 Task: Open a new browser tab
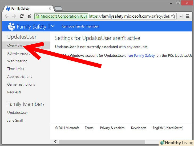pyautogui.click(x=58, y=9)
